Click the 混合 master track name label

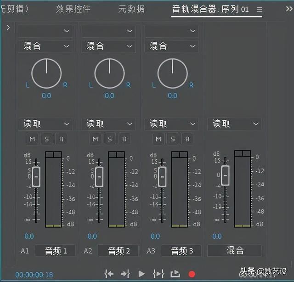point(235,251)
